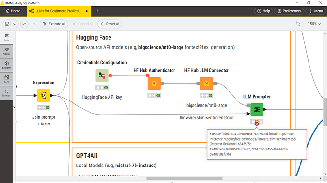Click the 'bigscience/mt0-large' node label
This screenshot has height=183, width=327.
[207, 105]
